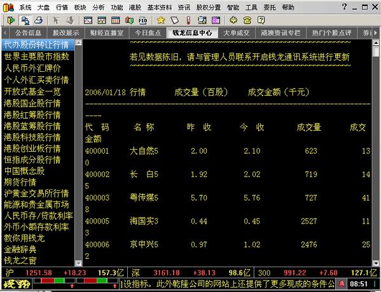The height and width of the screenshot is (292, 381).
Task: Open the 分析 menu
Action: coord(99,8)
